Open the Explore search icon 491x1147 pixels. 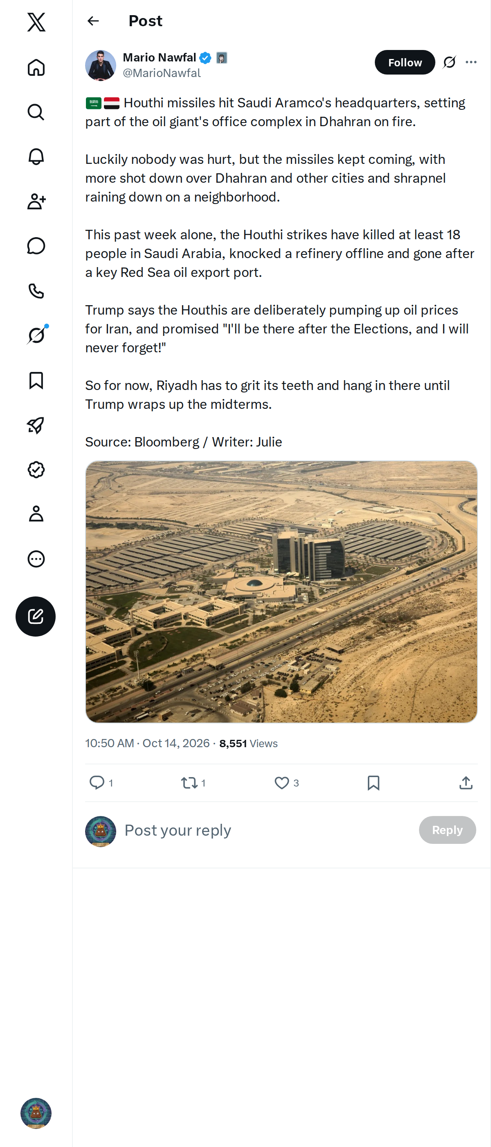(x=36, y=112)
